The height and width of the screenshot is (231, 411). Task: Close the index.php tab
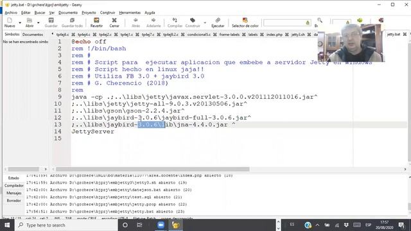coord(287,34)
